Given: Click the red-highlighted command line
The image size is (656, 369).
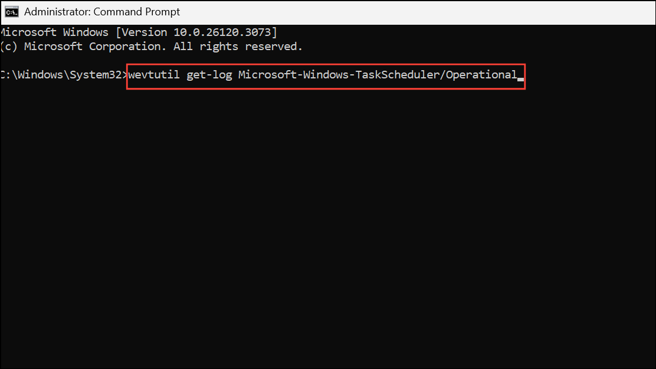Looking at the screenshot, I should click(x=324, y=74).
